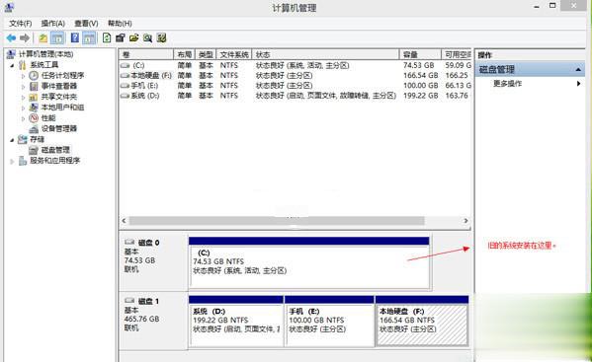The height and width of the screenshot is (362, 592).
Task: Select 磁盘管理 in the tree
Action: (55, 150)
